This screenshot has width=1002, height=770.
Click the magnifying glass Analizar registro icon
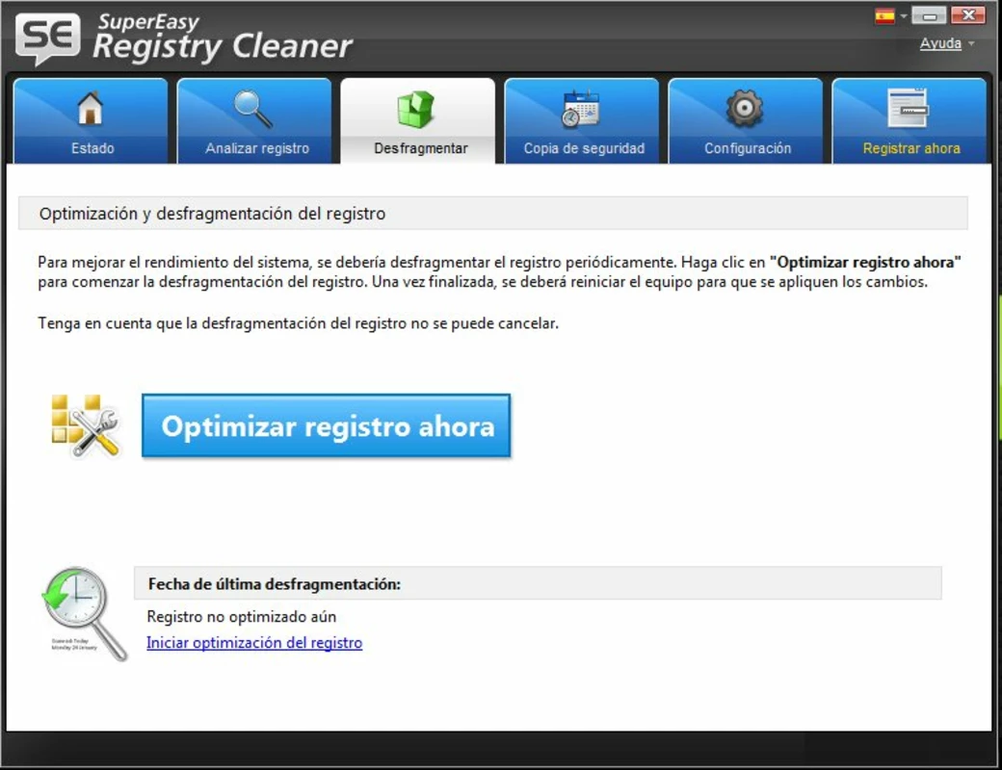click(x=253, y=109)
